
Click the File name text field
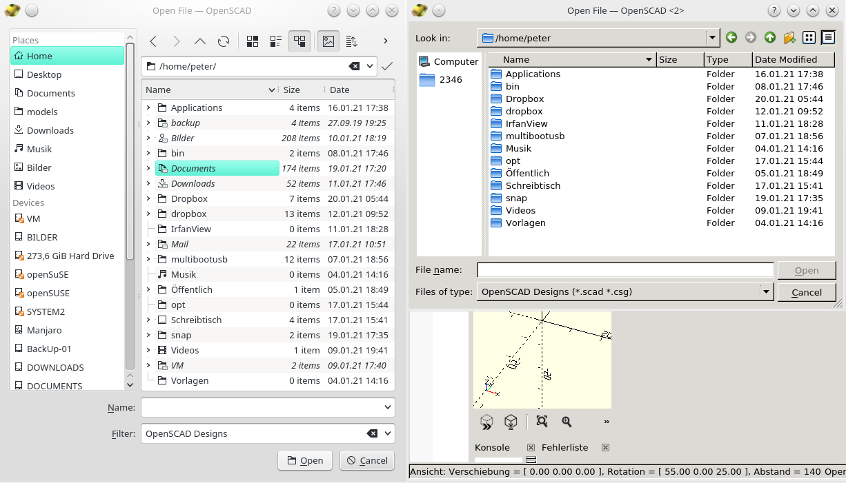(625, 270)
